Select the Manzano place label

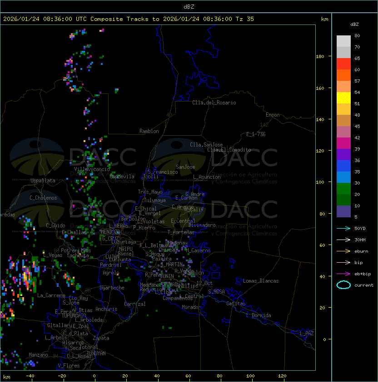coord(38,355)
